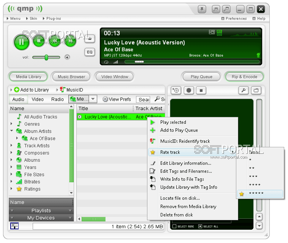This screenshot has height=243, width=288.
Task: Toggle the visualizer icon in player display
Action: (219, 33)
